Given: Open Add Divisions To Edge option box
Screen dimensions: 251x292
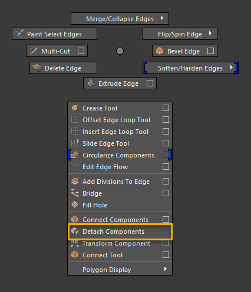Looking at the screenshot, I should (166, 182).
